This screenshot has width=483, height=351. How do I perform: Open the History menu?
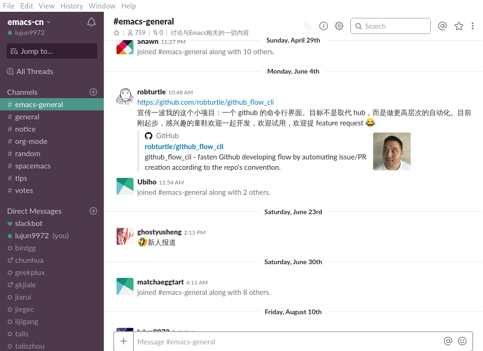tap(71, 6)
